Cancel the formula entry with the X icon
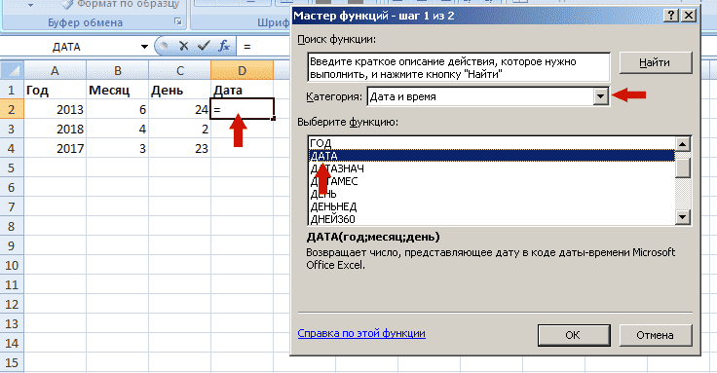Image resolution: width=717 pixels, height=373 pixels. (184, 46)
